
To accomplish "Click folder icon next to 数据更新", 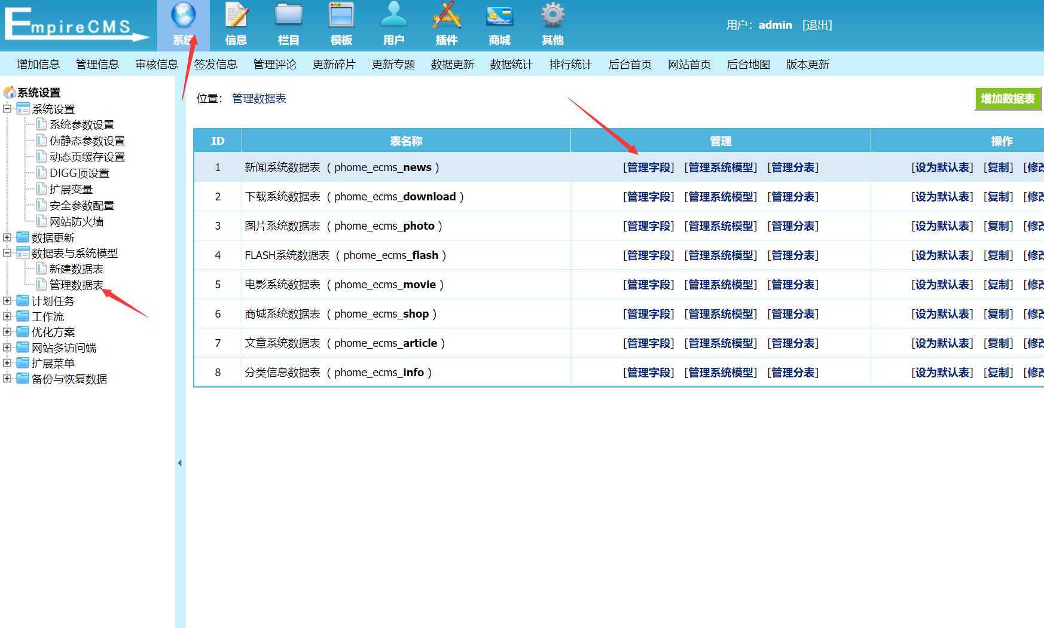I will click(x=23, y=237).
